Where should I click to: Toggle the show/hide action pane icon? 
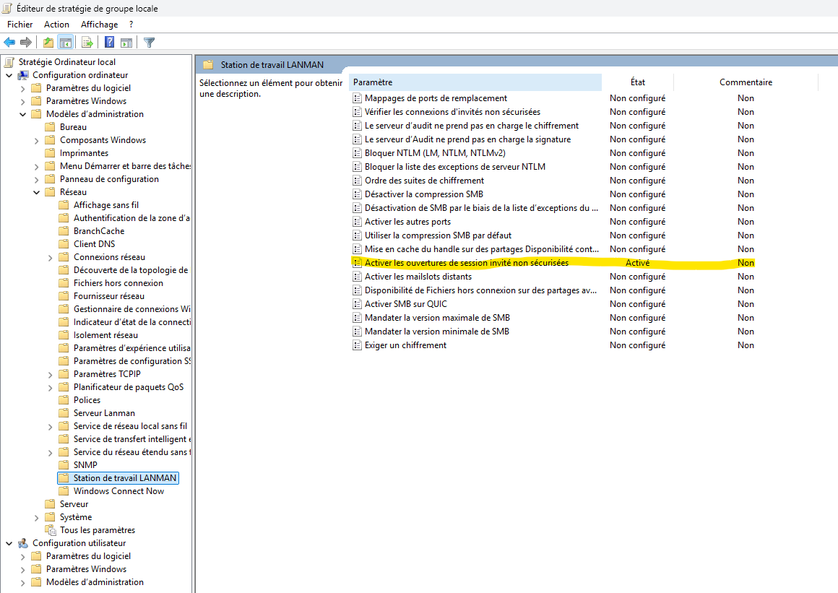[x=126, y=42]
